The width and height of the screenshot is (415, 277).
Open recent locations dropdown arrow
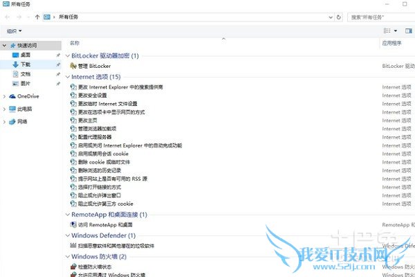pyautogui.click(x=28, y=17)
